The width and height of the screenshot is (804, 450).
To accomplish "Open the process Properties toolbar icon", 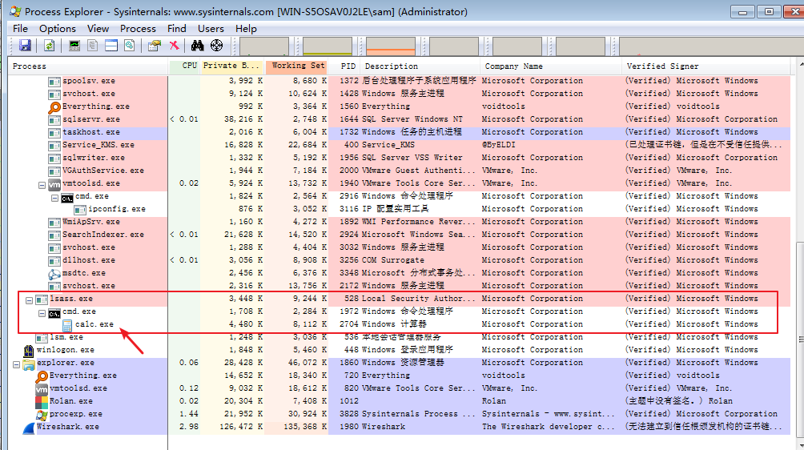I will click(x=155, y=46).
